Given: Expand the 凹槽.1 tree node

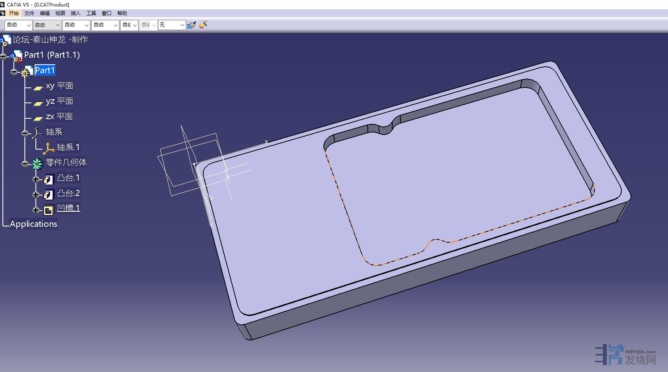Looking at the screenshot, I should pyautogui.click(x=36, y=210).
